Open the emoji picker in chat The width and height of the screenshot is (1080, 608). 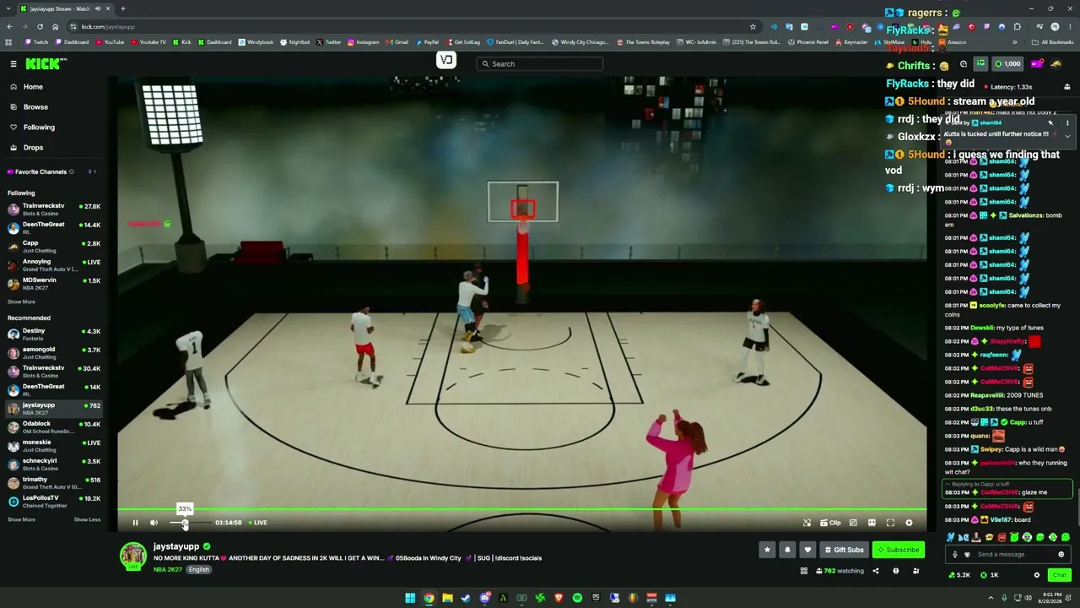pos(1061,555)
